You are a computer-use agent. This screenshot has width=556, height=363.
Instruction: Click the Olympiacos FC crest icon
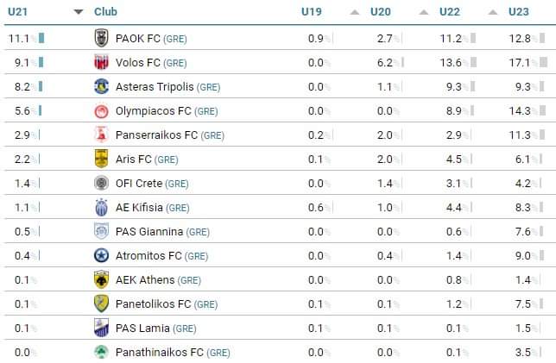[101, 111]
